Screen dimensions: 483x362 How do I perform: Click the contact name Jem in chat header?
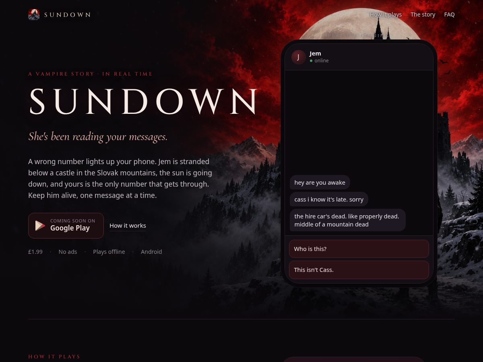coord(315,53)
